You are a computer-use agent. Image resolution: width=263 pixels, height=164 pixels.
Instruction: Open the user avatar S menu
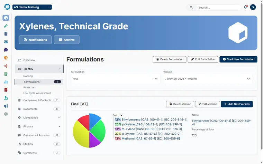pyautogui.click(x=253, y=7)
